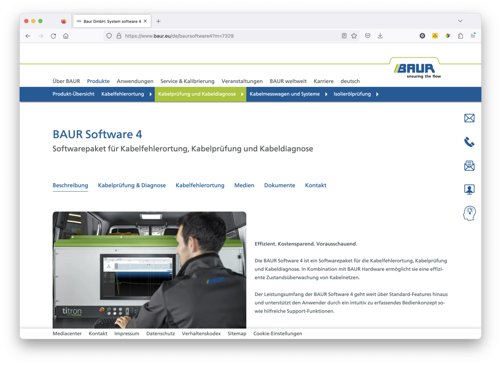Click the webinar presenter icon in sidebar

(x=469, y=190)
